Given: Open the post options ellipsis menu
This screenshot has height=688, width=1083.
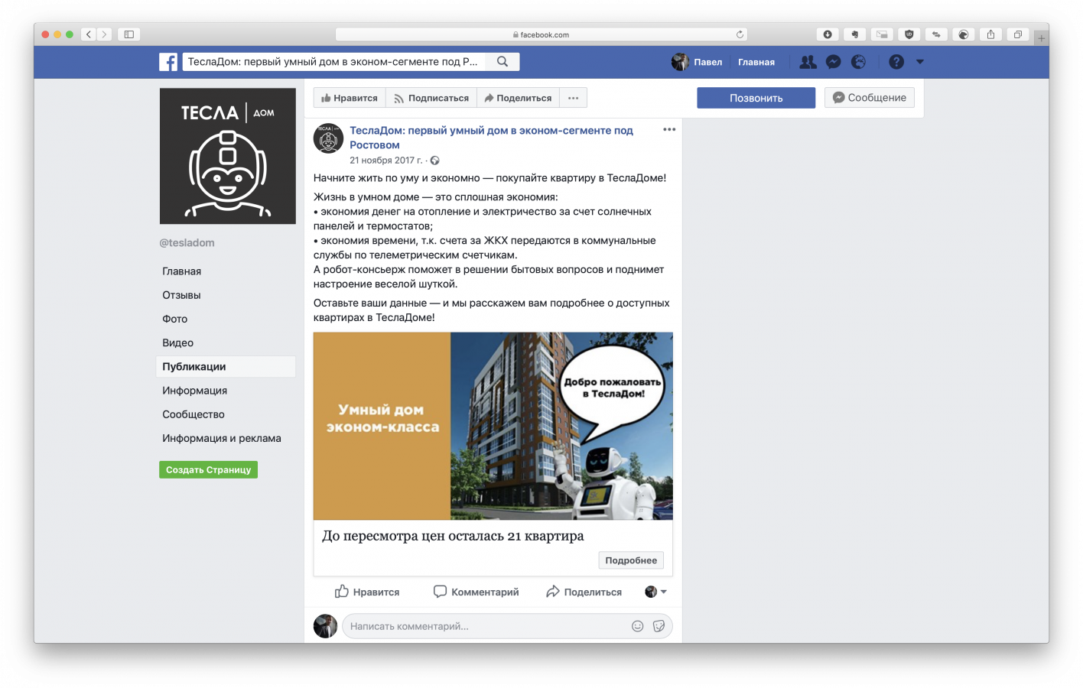Looking at the screenshot, I should 669,129.
